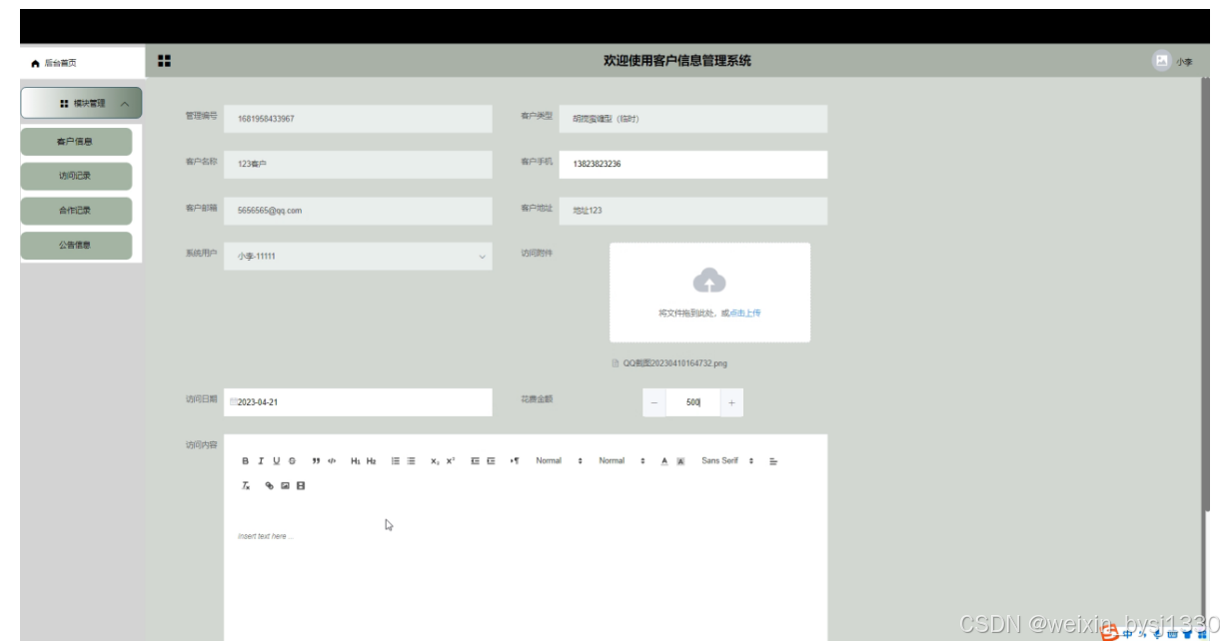Open the 系统用户 dropdown showing 小李-11111
The height and width of the screenshot is (644, 1224).
coord(358,257)
